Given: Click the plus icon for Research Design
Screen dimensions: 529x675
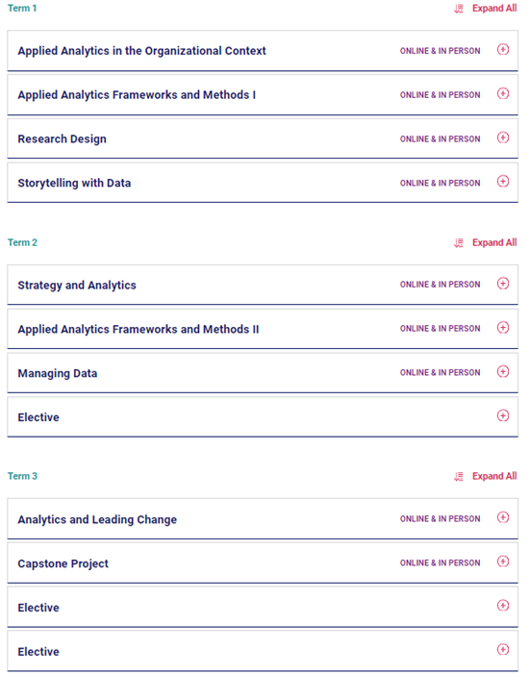Looking at the screenshot, I should 503,137.
